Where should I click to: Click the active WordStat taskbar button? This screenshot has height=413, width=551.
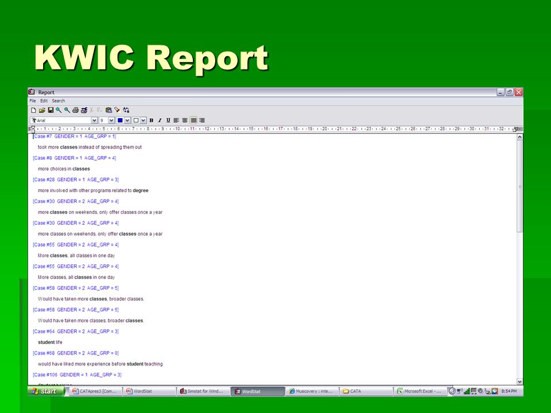tap(258, 391)
